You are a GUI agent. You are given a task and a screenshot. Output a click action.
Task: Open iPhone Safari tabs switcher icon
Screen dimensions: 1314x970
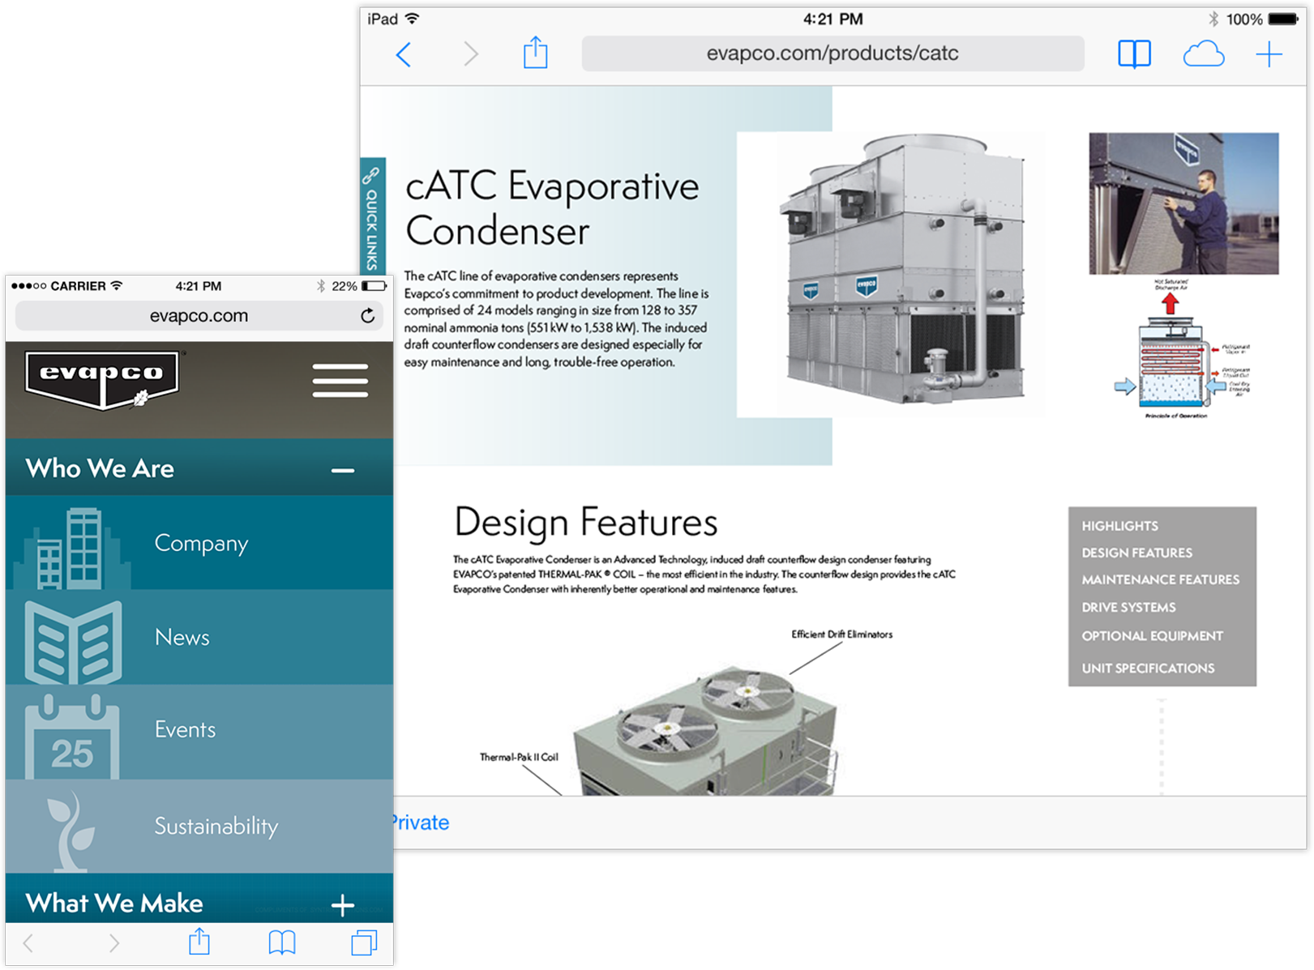click(364, 942)
